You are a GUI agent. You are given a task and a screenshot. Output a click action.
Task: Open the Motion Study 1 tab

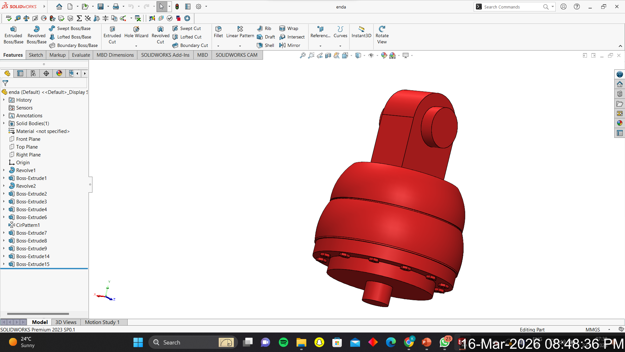click(102, 322)
